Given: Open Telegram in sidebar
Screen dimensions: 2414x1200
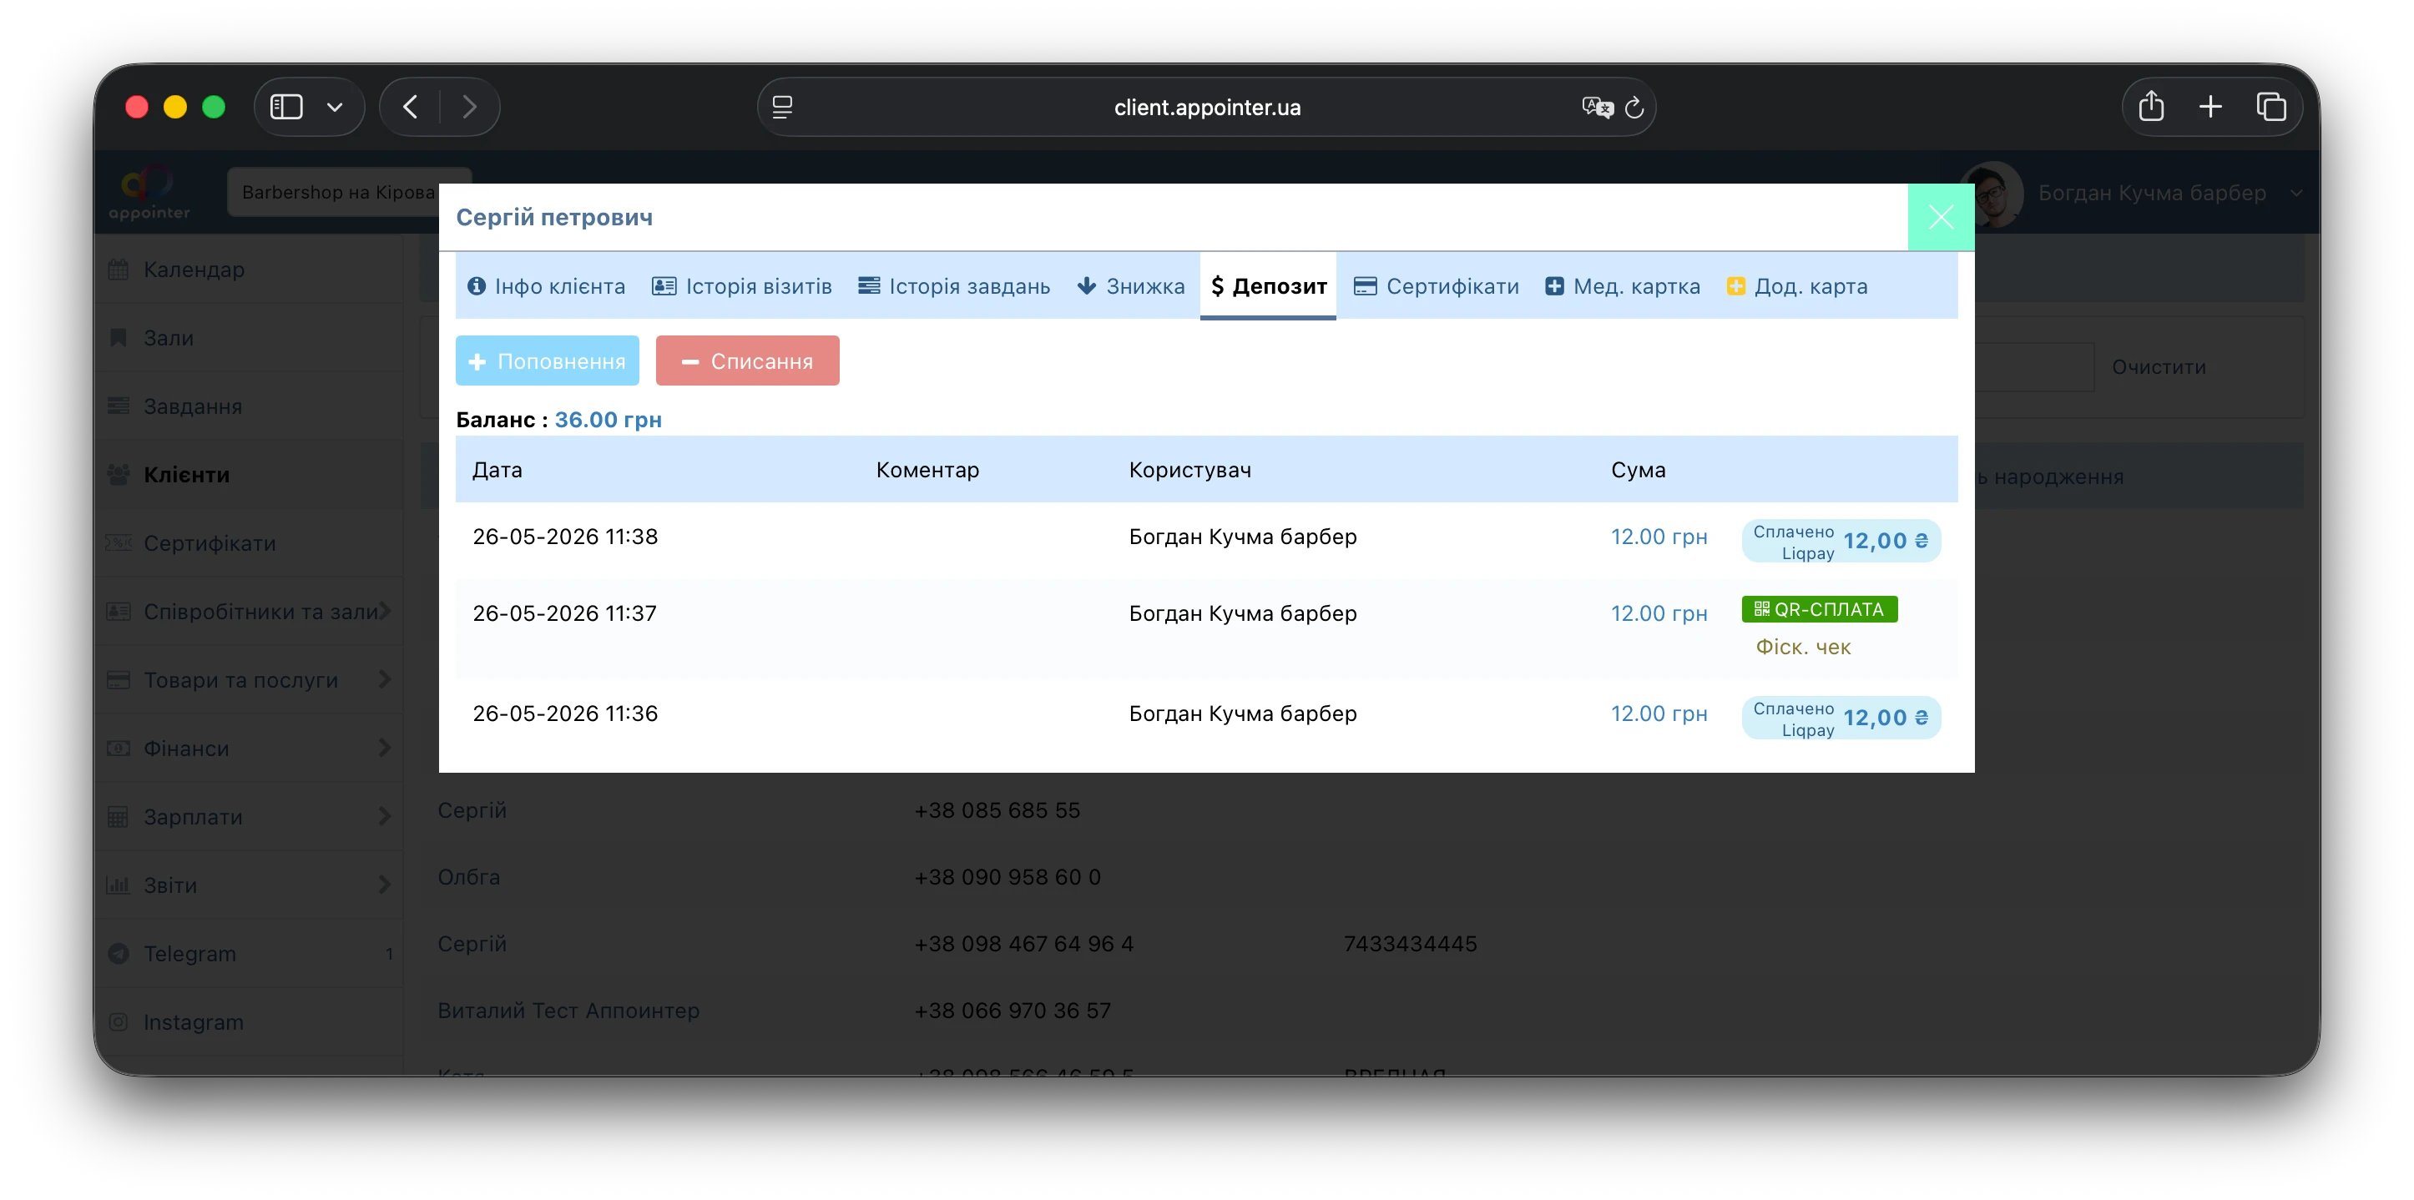Looking at the screenshot, I should pos(249,953).
